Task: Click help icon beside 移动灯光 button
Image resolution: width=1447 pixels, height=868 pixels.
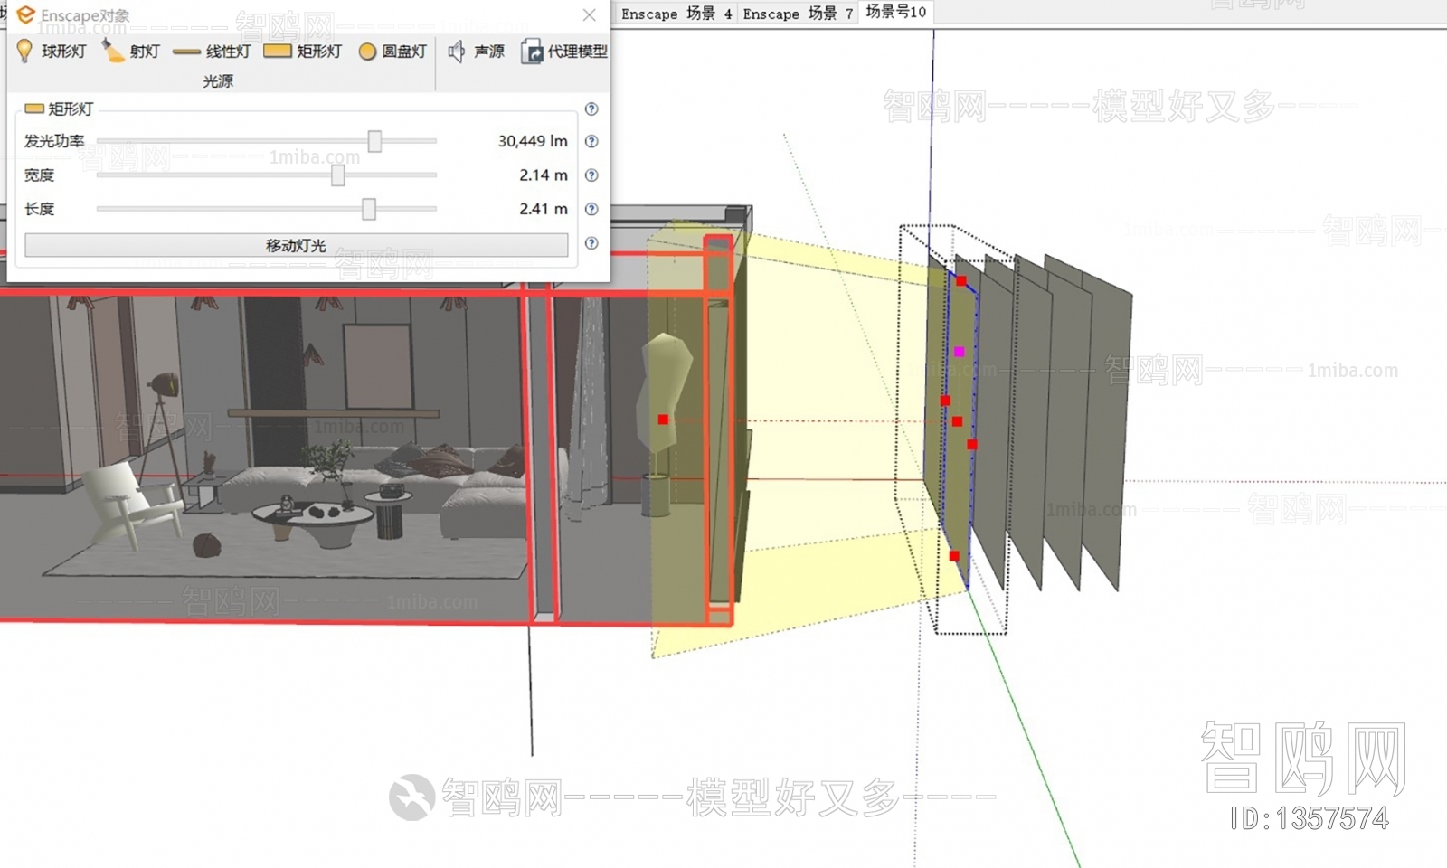Action: [591, 243]
